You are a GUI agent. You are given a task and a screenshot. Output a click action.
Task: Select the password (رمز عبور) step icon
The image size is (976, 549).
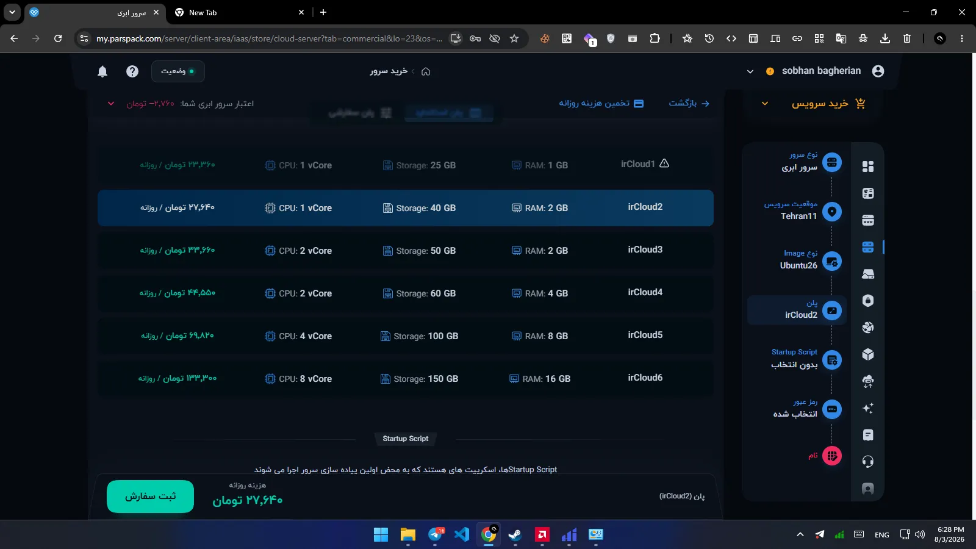(832, 409)
